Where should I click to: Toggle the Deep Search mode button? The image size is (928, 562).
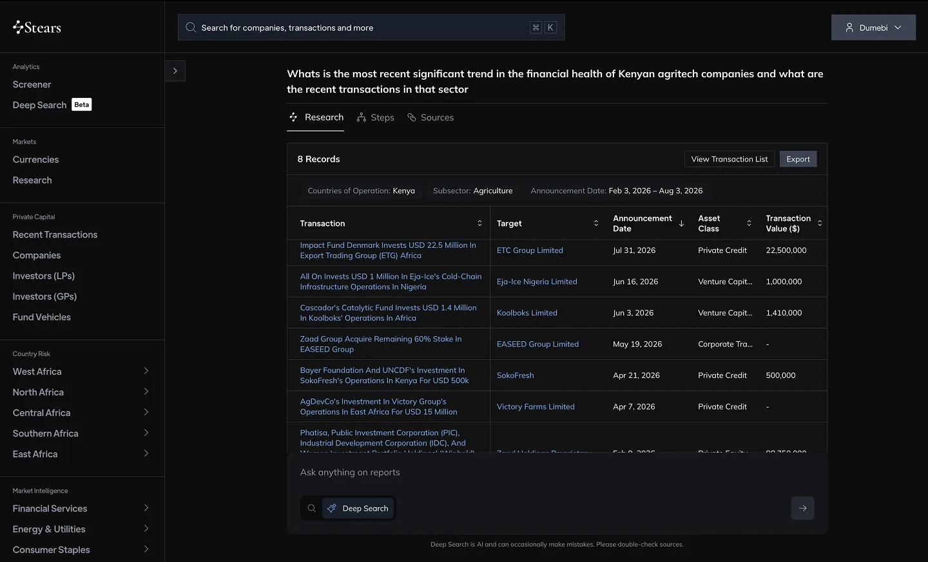[x=358, y=509]
